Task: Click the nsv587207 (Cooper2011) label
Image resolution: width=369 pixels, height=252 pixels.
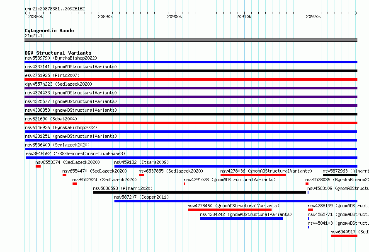Action: click(141, 197)
